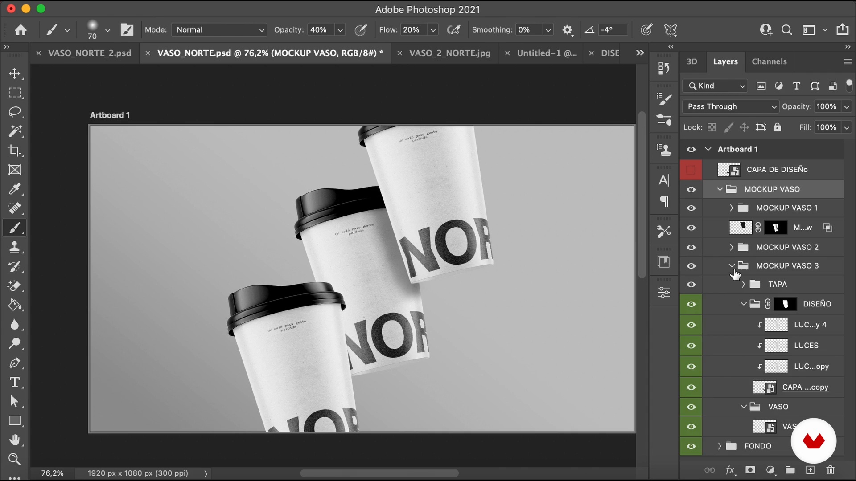Select the Eyedropper tool

click(x=14, y=189)
